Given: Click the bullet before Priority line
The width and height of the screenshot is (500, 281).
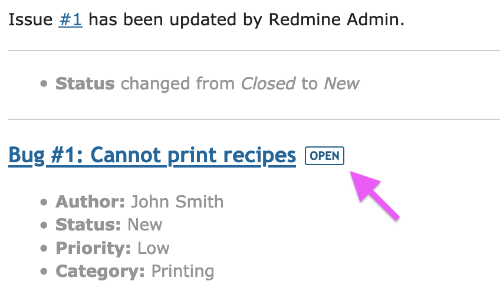Looking at the screenshot, I should click(44, 248).
